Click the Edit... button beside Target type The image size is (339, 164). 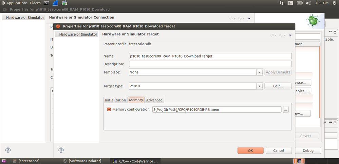(278, 86)
